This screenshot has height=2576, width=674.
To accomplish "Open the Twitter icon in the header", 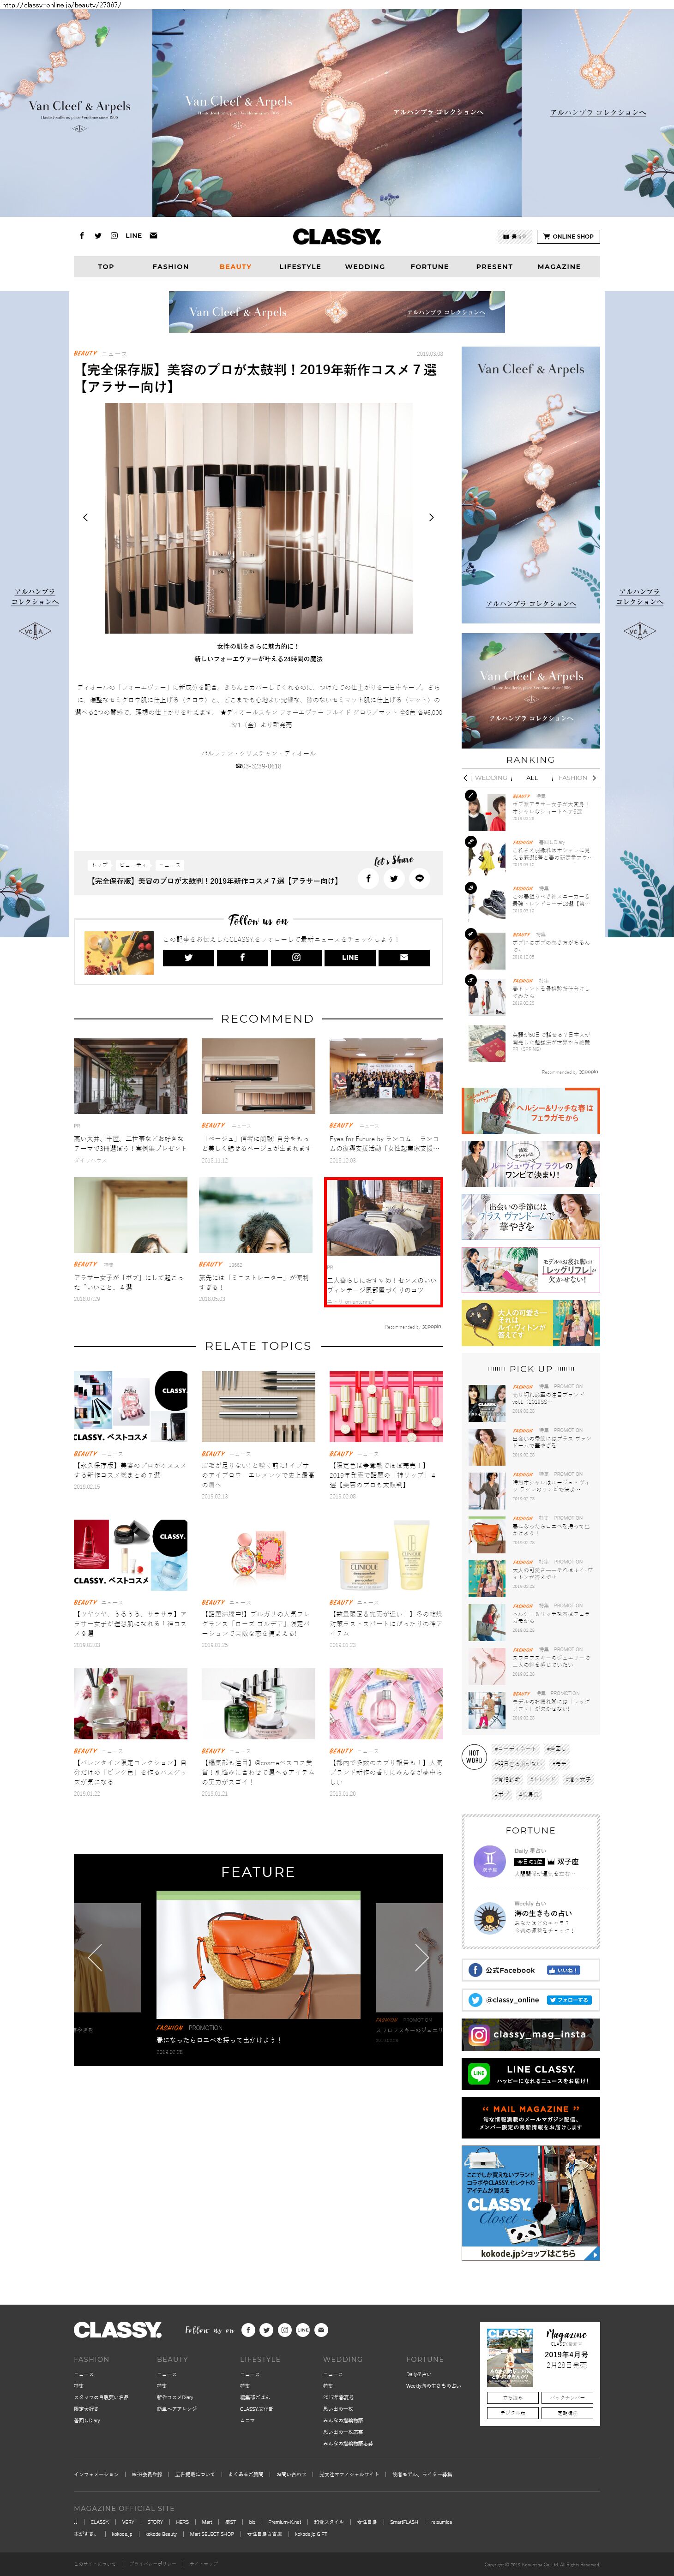I will point(98,236).
